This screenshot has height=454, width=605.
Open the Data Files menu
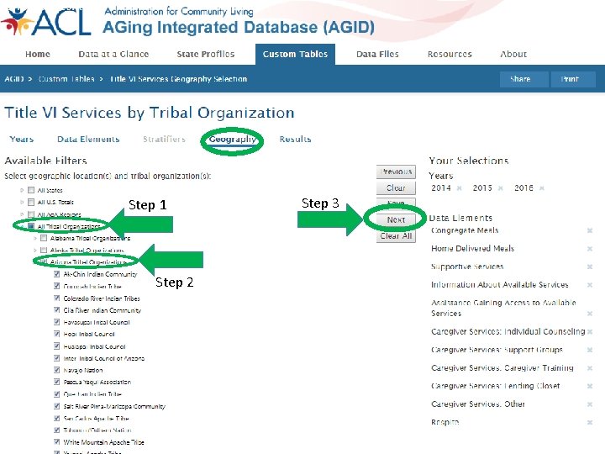click(x=377, y=55)
